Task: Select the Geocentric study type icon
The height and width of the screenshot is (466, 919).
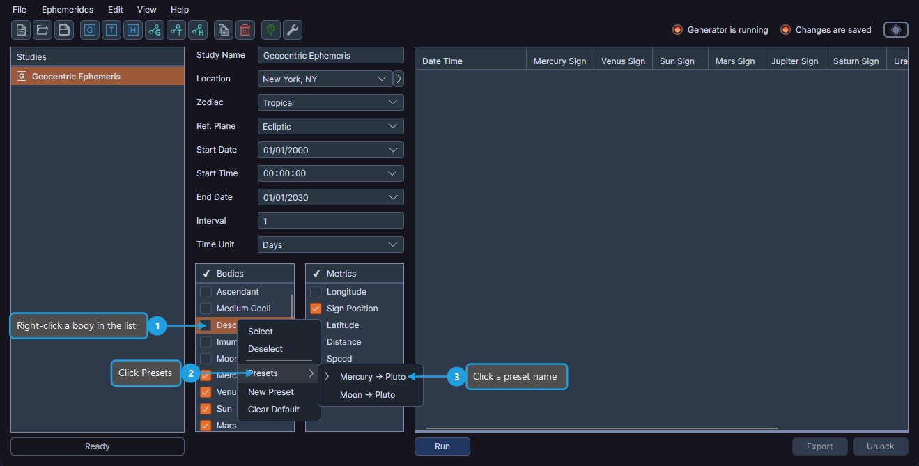Action: pos(89,30)
